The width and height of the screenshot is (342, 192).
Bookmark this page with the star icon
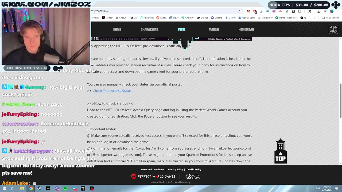[x=239, y=11]
